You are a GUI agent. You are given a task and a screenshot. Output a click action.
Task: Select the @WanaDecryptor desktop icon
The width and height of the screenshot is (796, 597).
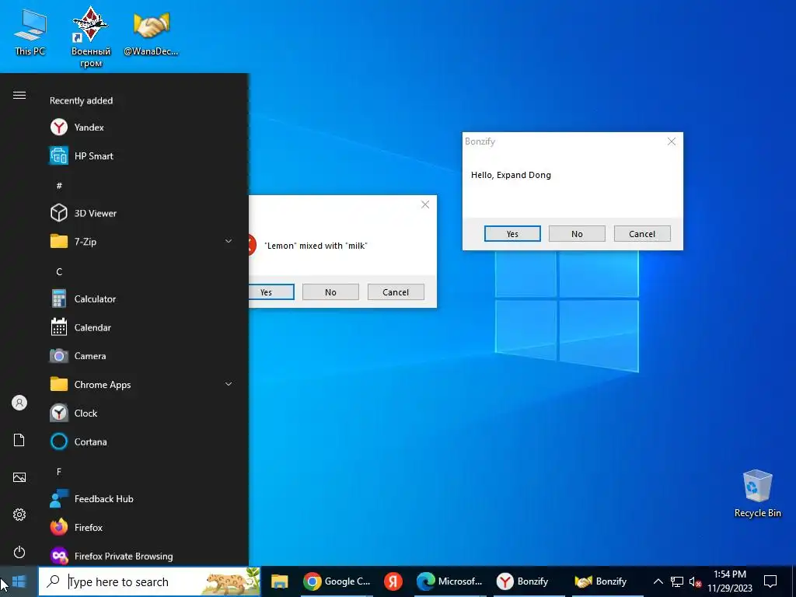152,33
